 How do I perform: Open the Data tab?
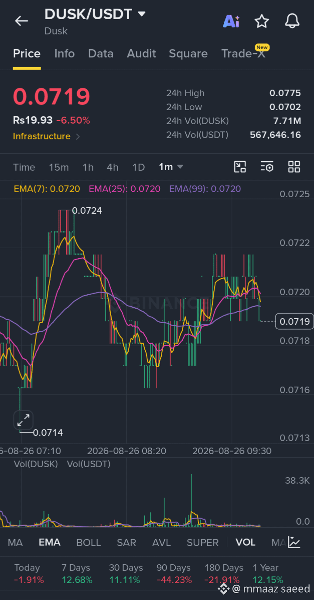point(101,54)
